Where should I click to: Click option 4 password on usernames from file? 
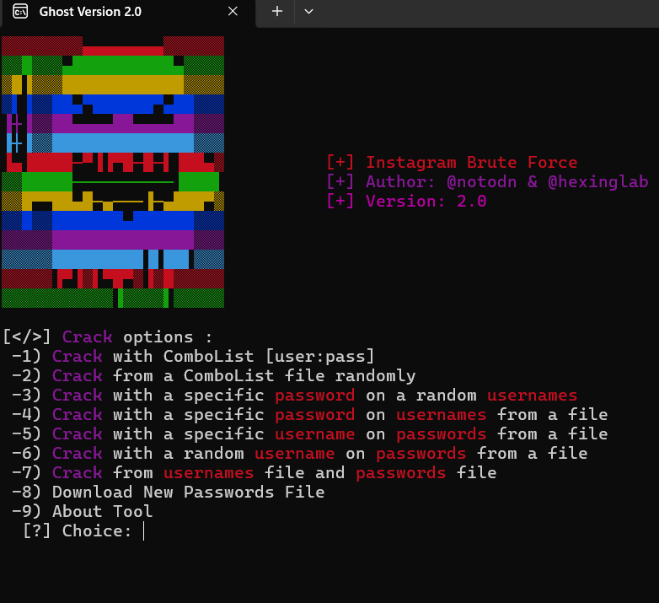click(309, 415)
